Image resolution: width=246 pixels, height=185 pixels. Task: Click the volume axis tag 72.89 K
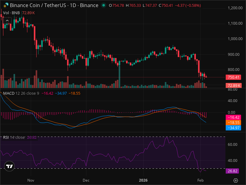click(x=234, y=85)
